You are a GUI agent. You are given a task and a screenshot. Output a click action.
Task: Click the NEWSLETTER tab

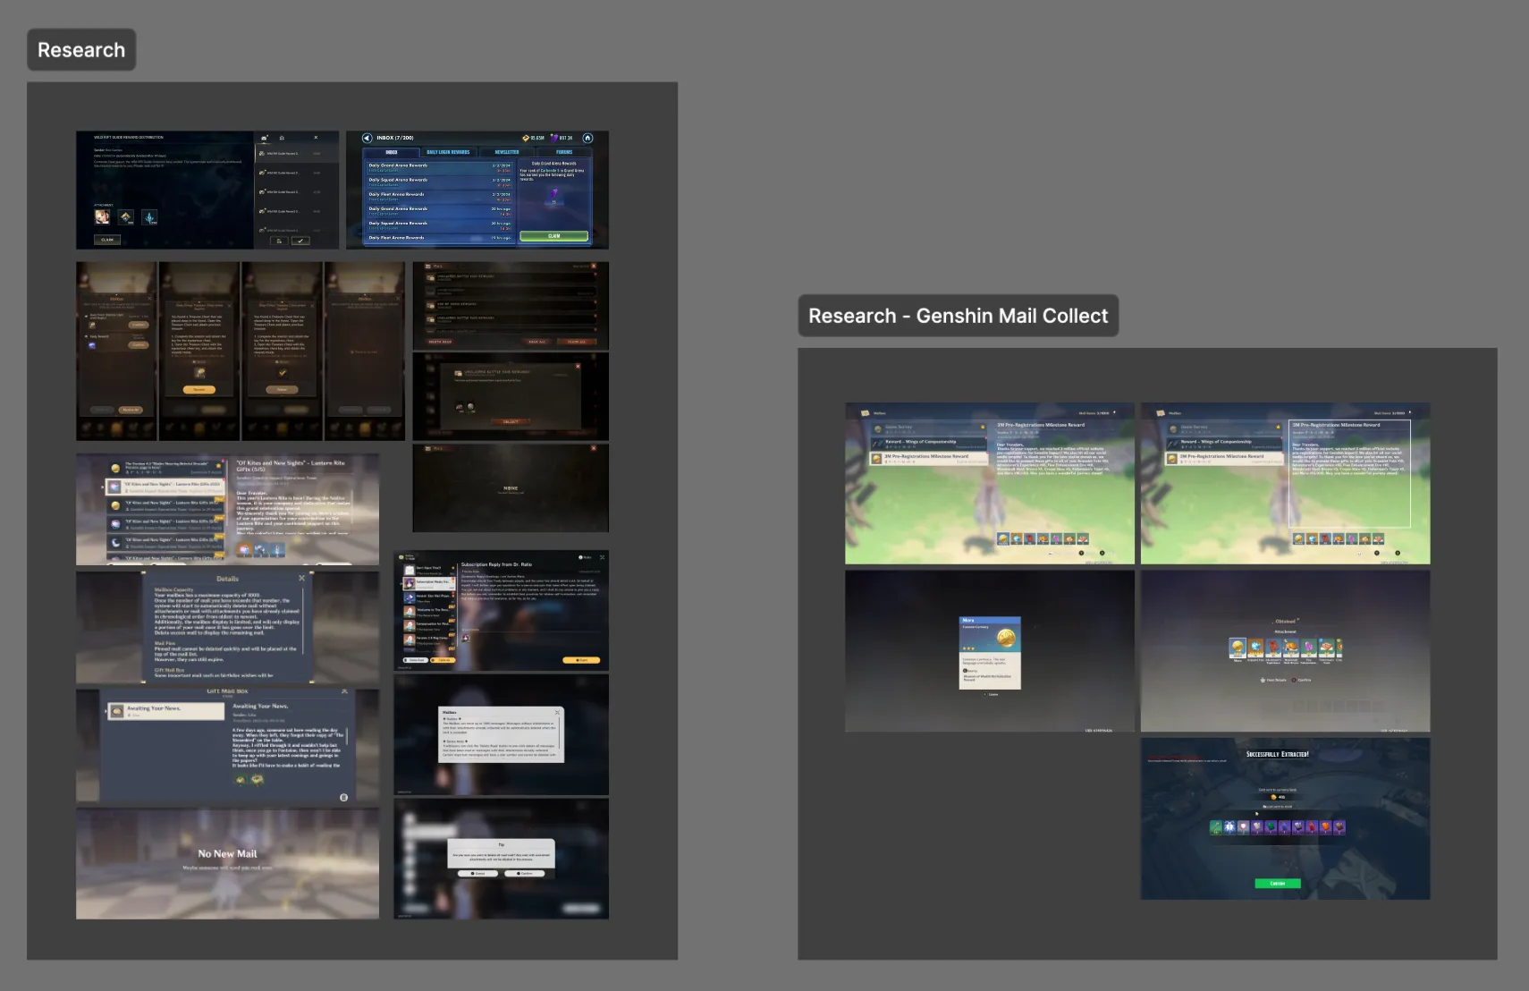[506, 152]
